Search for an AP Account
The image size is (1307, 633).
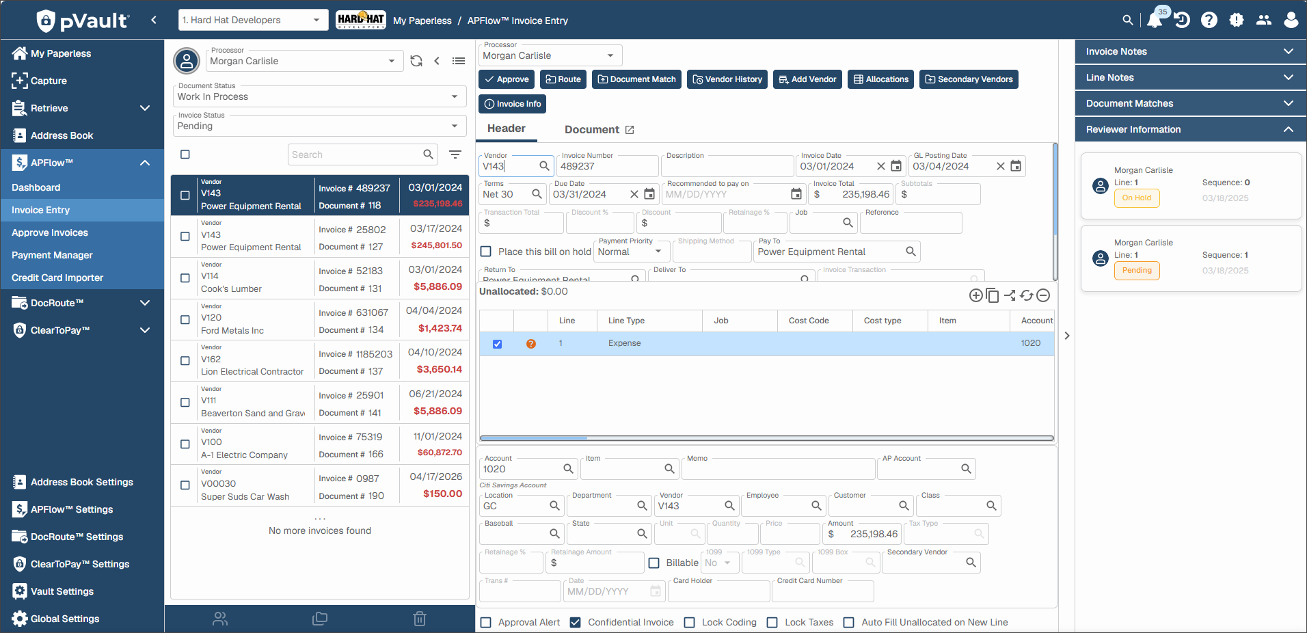click(966, 469)
